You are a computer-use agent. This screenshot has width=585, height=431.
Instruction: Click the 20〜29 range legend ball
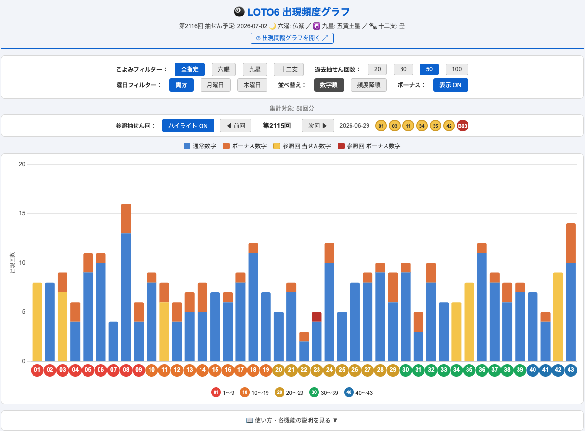(280, 392)
